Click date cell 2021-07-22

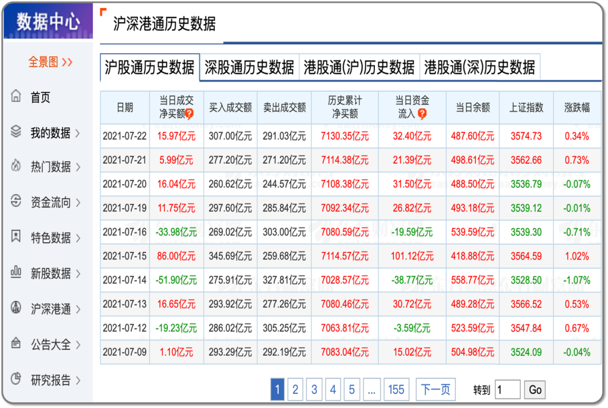[x=125, y=136]
